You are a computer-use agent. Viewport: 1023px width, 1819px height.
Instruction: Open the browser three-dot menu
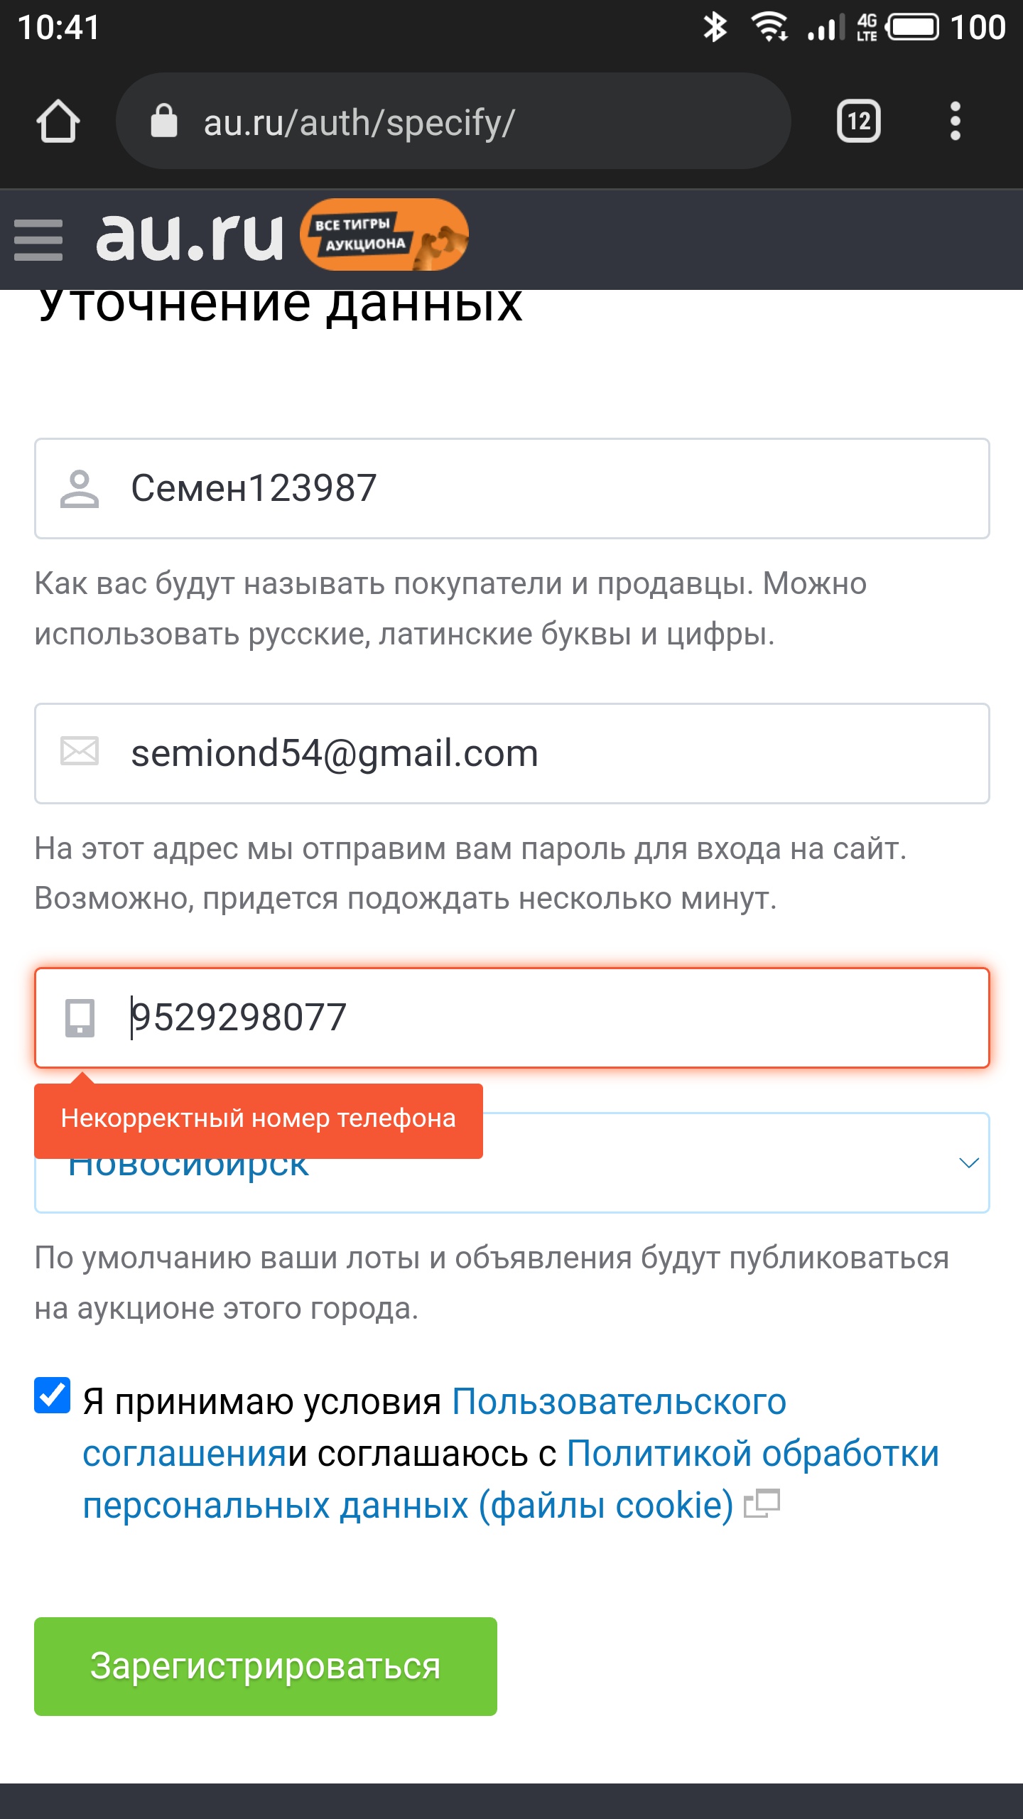pyautogui.click(x=955, y=122)
